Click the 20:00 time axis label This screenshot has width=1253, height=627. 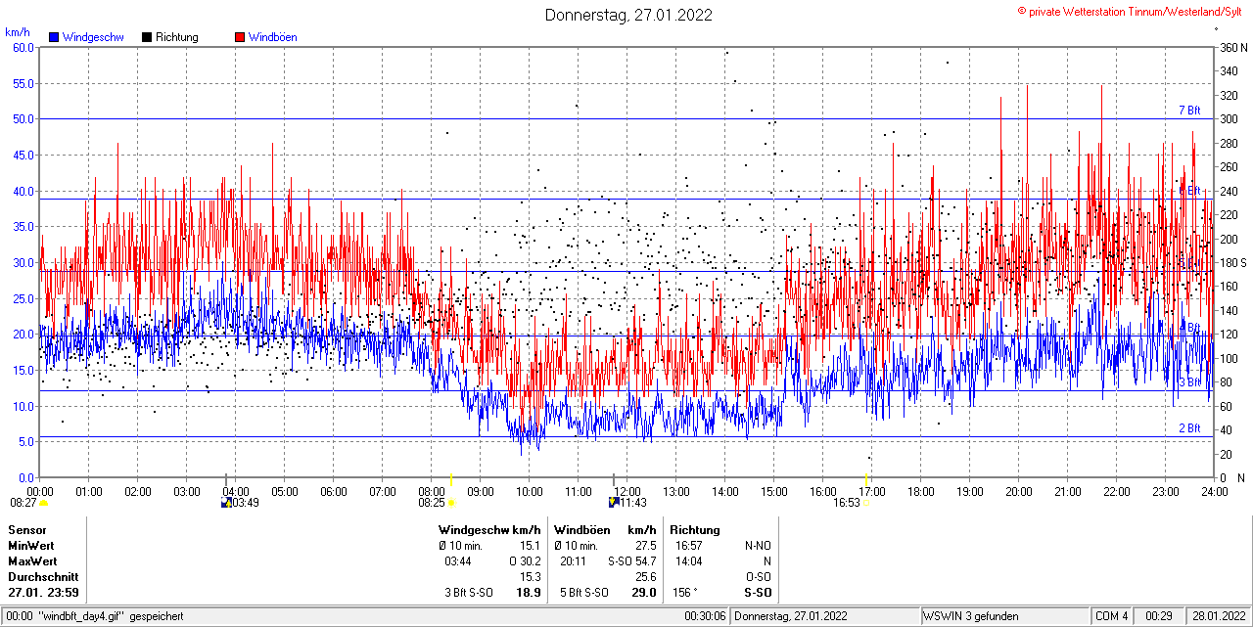pyautogui.click(x=1018, y=491)
